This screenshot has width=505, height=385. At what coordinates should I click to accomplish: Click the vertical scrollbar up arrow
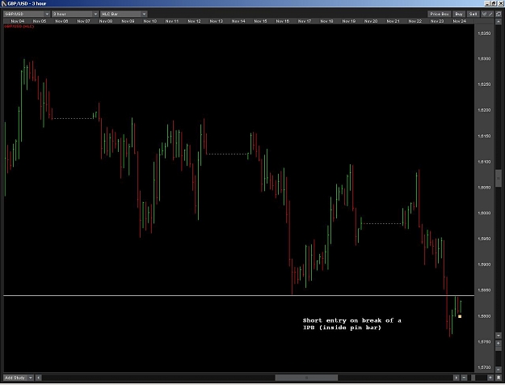[499, 22]
